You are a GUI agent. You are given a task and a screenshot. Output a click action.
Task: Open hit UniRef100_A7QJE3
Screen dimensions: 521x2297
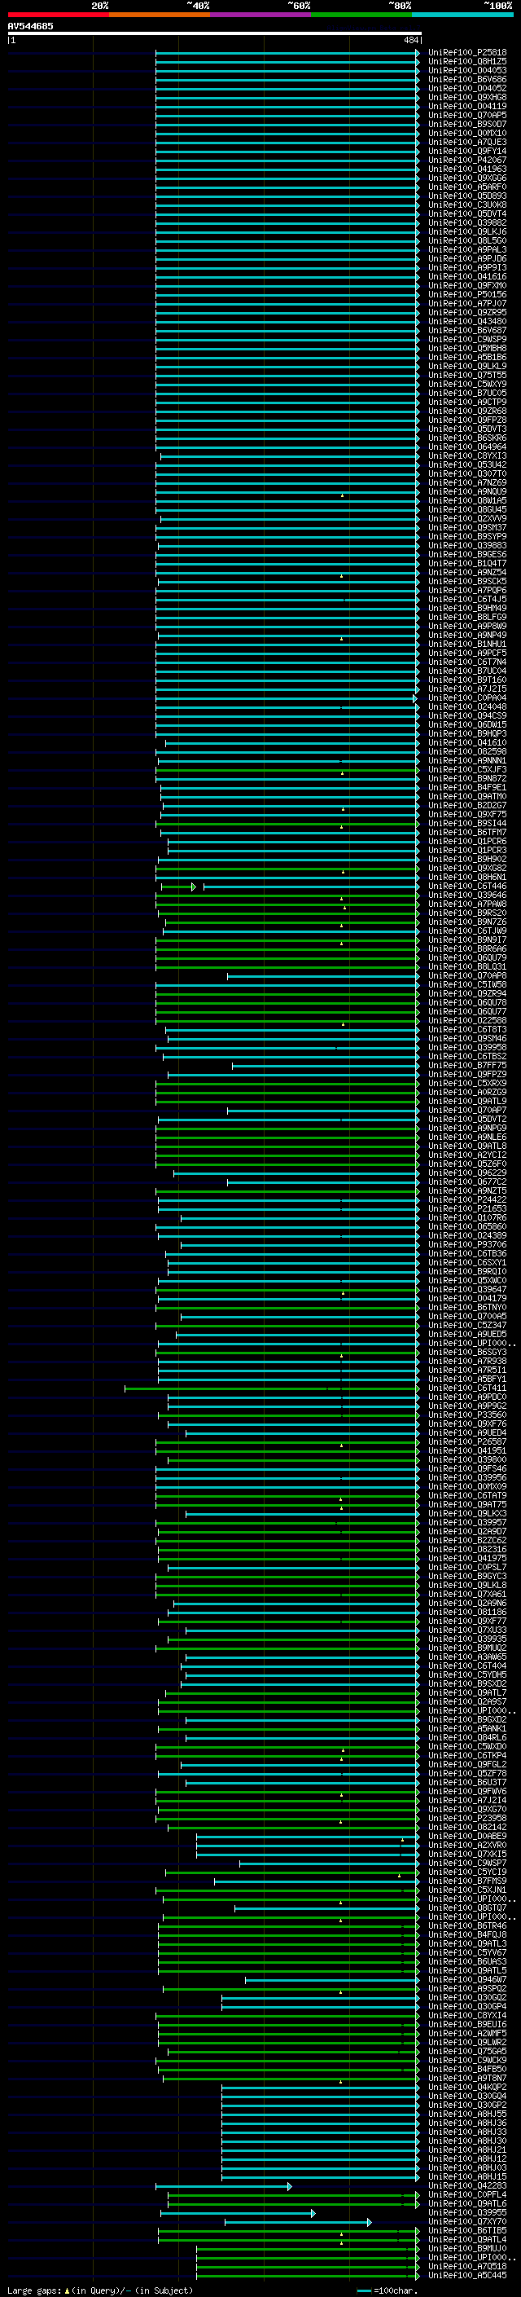click(x=467, y=142)
